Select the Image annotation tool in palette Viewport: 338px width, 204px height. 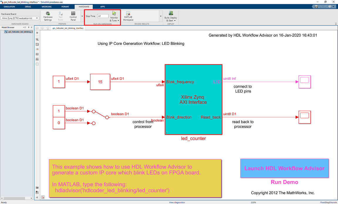coord(37,59)
